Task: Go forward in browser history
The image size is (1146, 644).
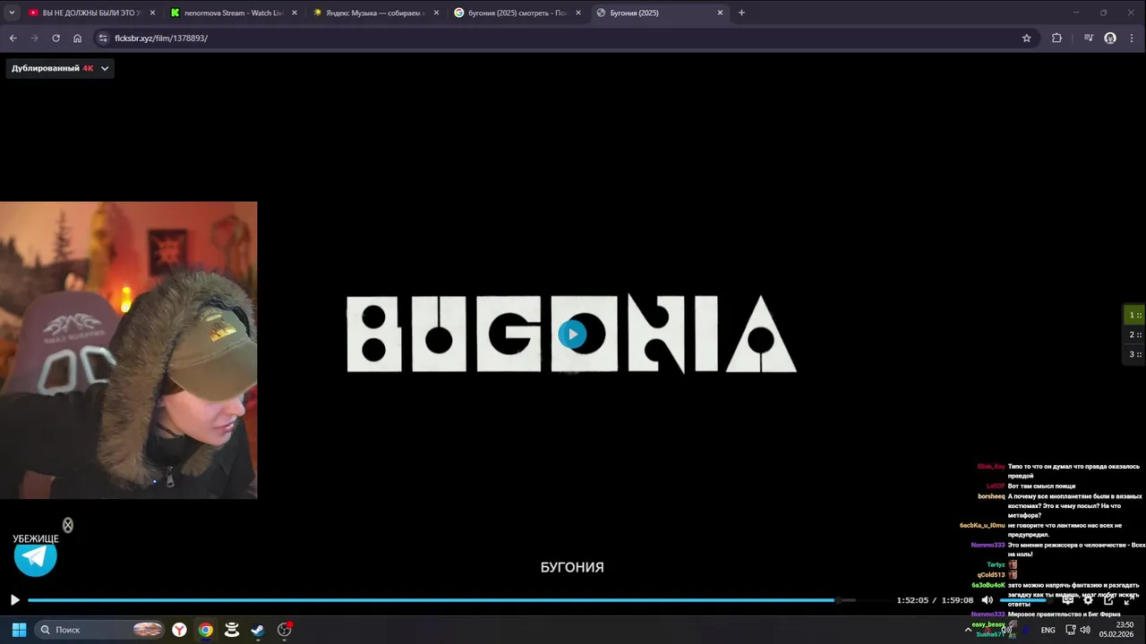Action: [34, 38]
